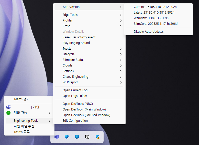The image size is (199, 145).
Task: Expand the Crash submenu chevron
Action: tap(121, 26)
